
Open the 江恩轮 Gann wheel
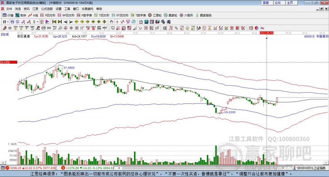pyautogui.click(x=155, y=15)
